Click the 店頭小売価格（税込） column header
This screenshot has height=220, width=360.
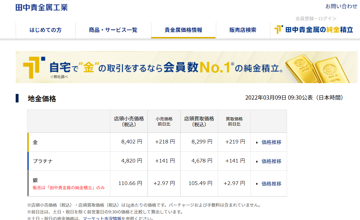click(129, 121)
